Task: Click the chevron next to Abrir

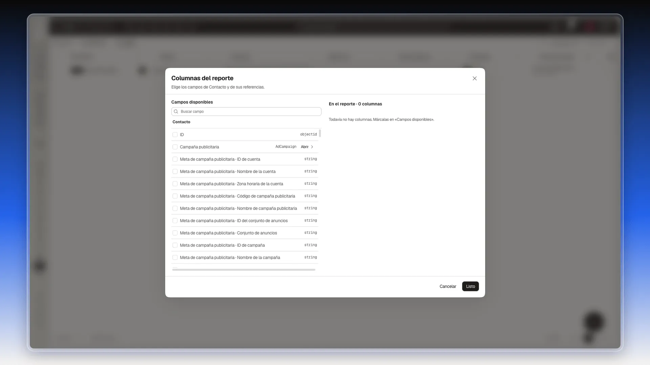Action: (x=312, y=147)
